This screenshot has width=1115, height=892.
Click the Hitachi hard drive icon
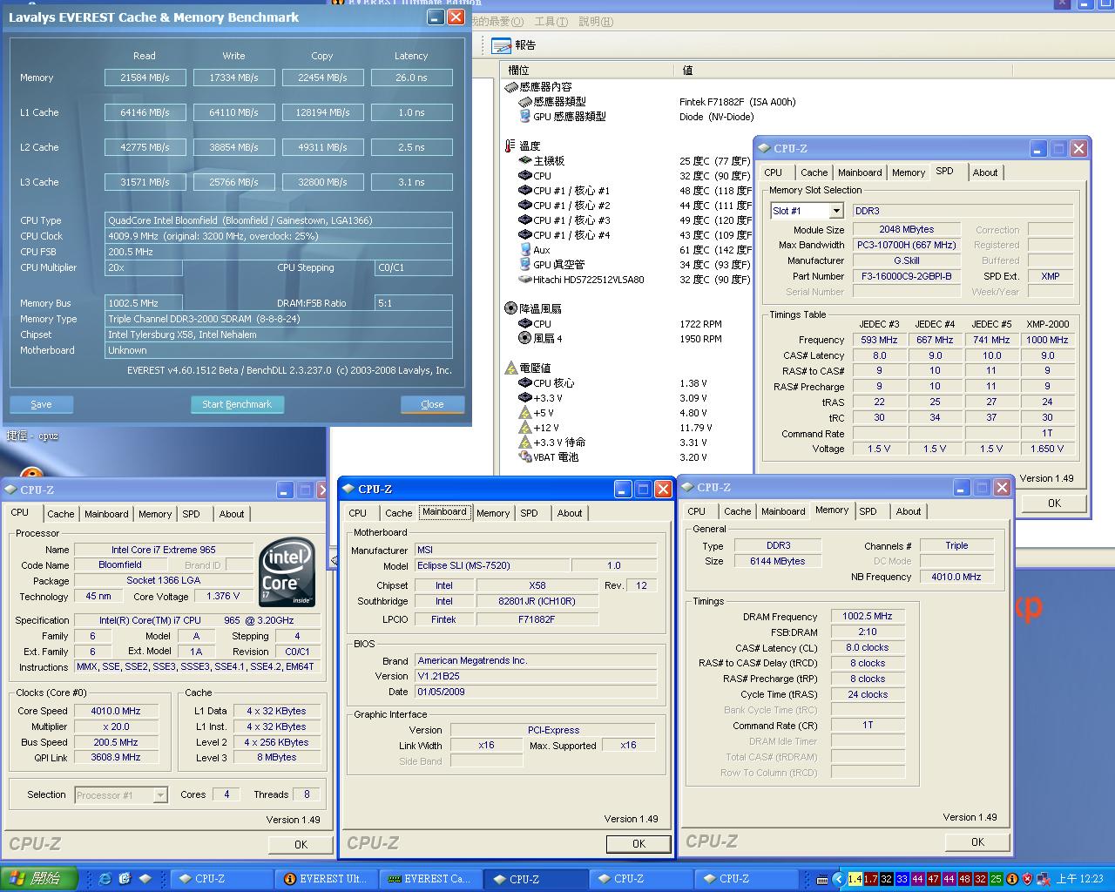(x=524, y=280)
